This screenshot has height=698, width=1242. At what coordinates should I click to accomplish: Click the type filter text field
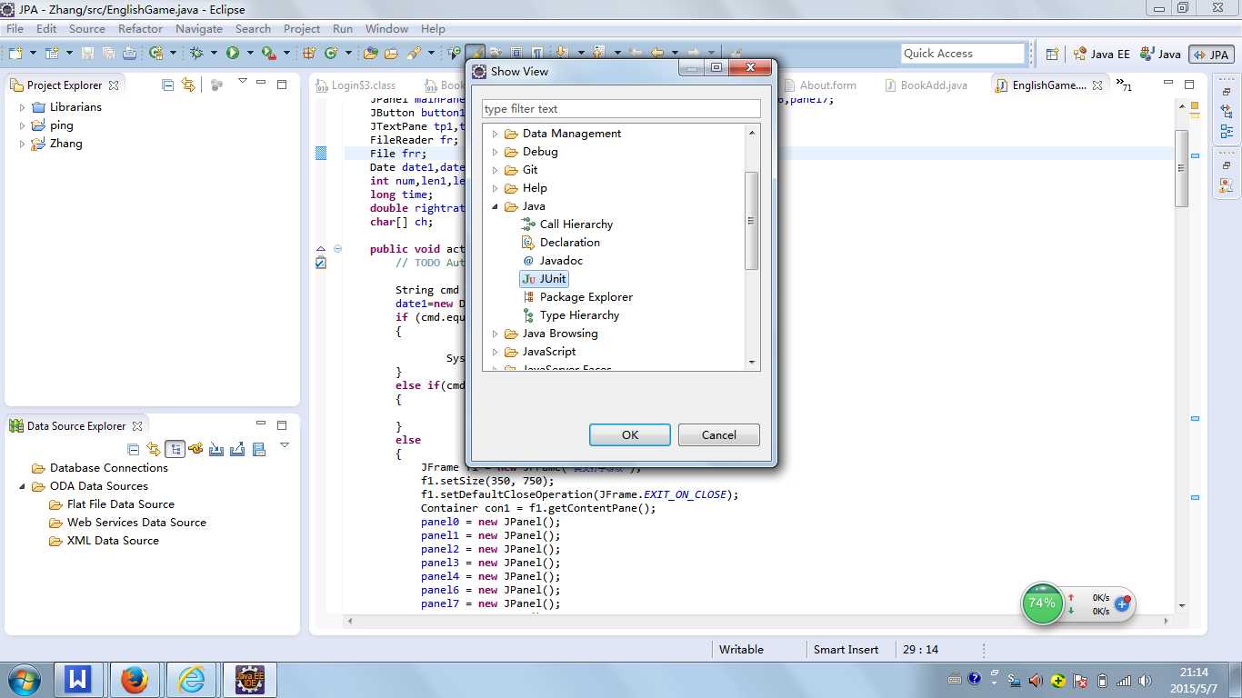coord(621,109)
